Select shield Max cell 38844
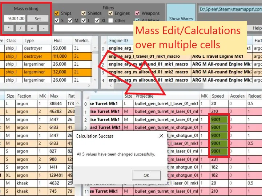Viewport: 262px width, 196px height. pyautogui.click(x=57, y=104)
